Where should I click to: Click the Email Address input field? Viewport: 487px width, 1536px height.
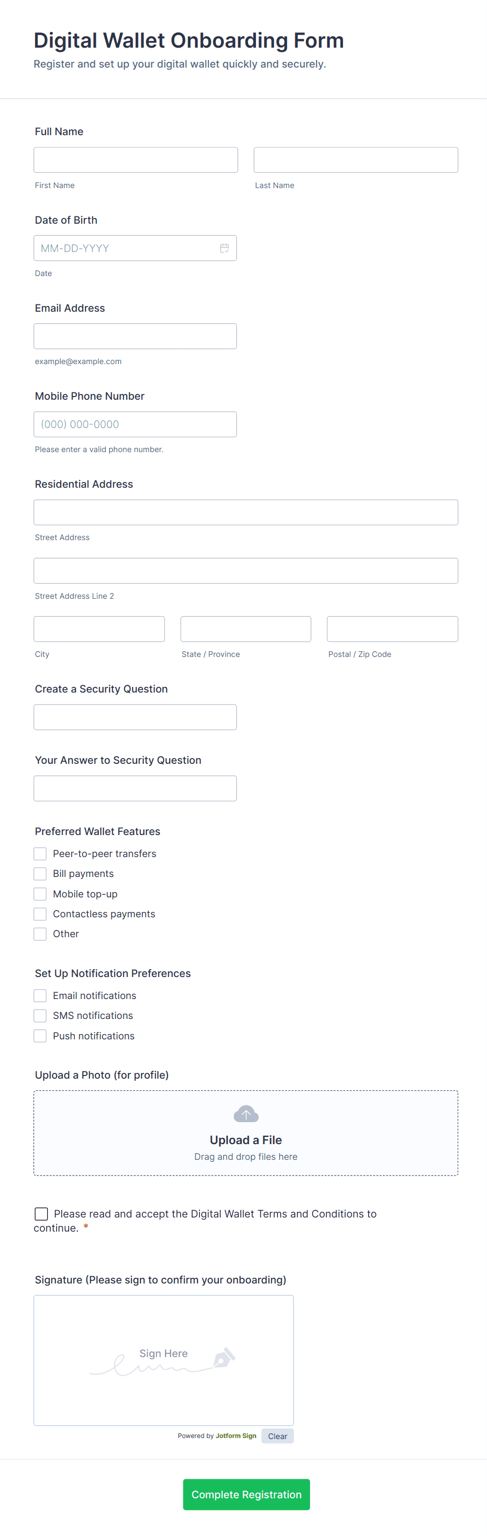135,336
